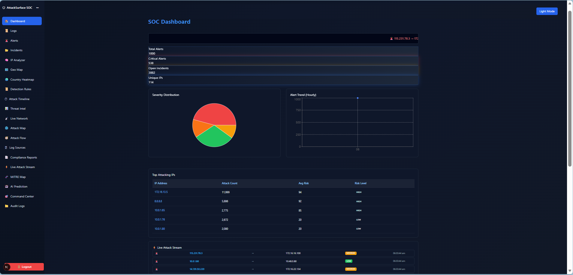The height and width of the screenshot is (275, 573).
Task: Open IP link 8.8.8.8
Action: tap(158, 201)
